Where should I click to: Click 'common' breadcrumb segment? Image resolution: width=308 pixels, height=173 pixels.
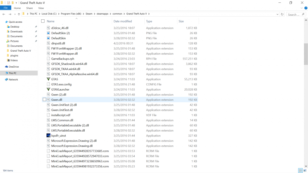coord(117,14)
